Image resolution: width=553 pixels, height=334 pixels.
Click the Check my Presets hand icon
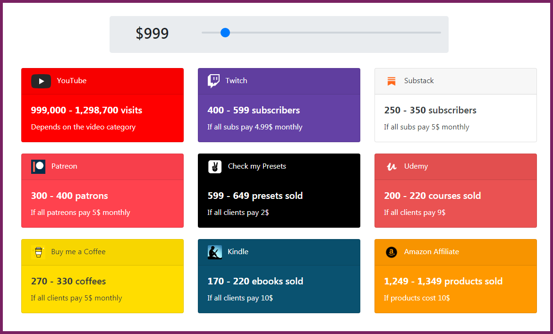pos(215,167)
